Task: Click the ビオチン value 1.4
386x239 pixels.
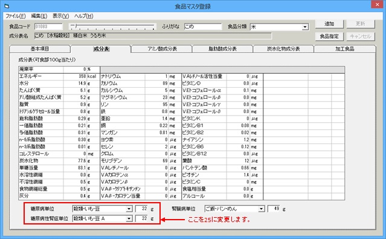Action: [238, 175]
